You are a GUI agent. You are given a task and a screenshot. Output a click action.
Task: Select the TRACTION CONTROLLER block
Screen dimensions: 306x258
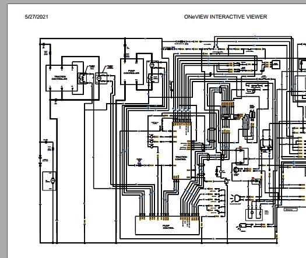(x=61, y=78)
